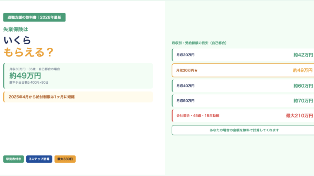Click the 2025年4月から給付制限は1ヶ月に短縮 notice
The image size is (314, 176).
click(78, 97)
